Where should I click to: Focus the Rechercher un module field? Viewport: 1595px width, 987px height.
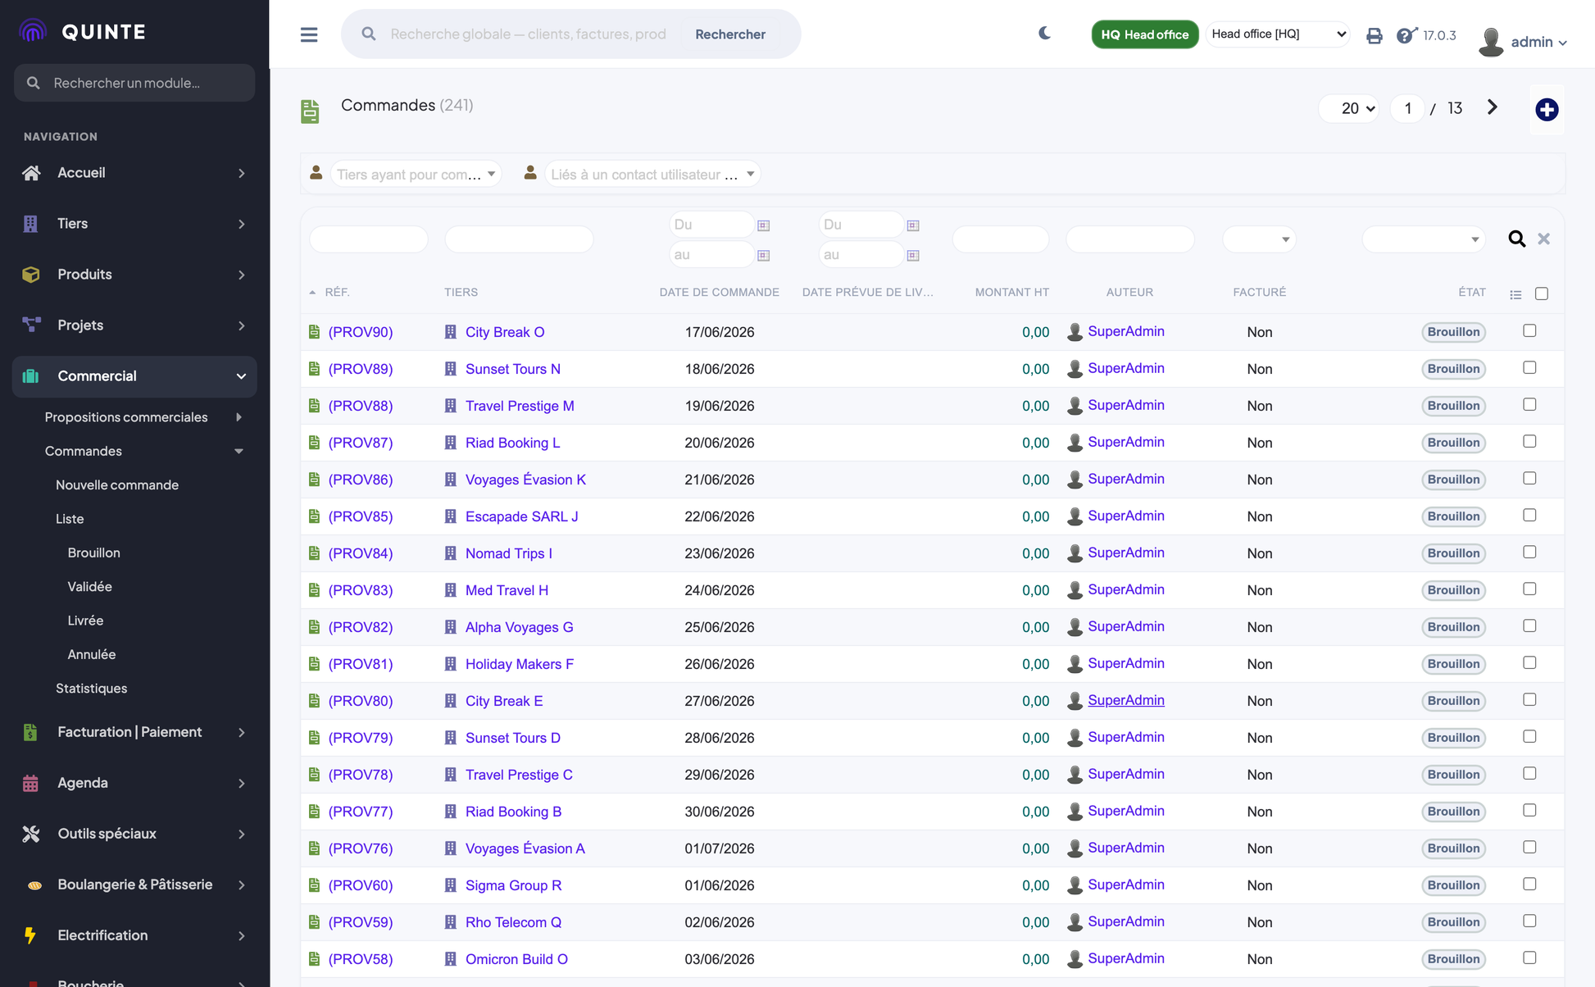tap(134, 83)
